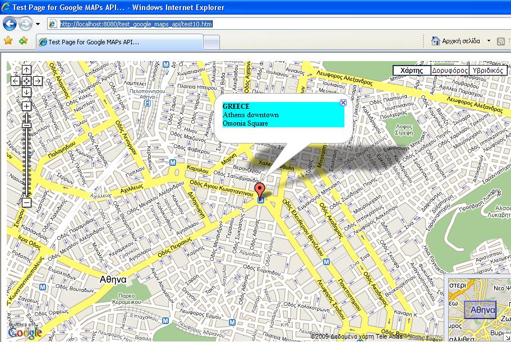Image resolution: width=511 pixels, height=342 pixels.
Task: Go back with the browser Back button
Action: point(10,24)
